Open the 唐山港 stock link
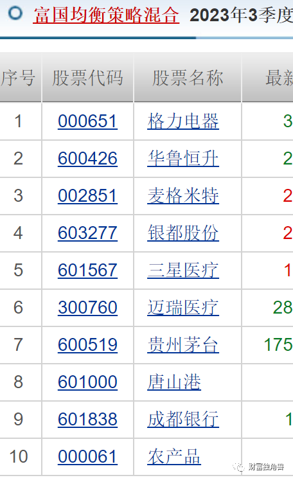293x480 pixels. 174,382
